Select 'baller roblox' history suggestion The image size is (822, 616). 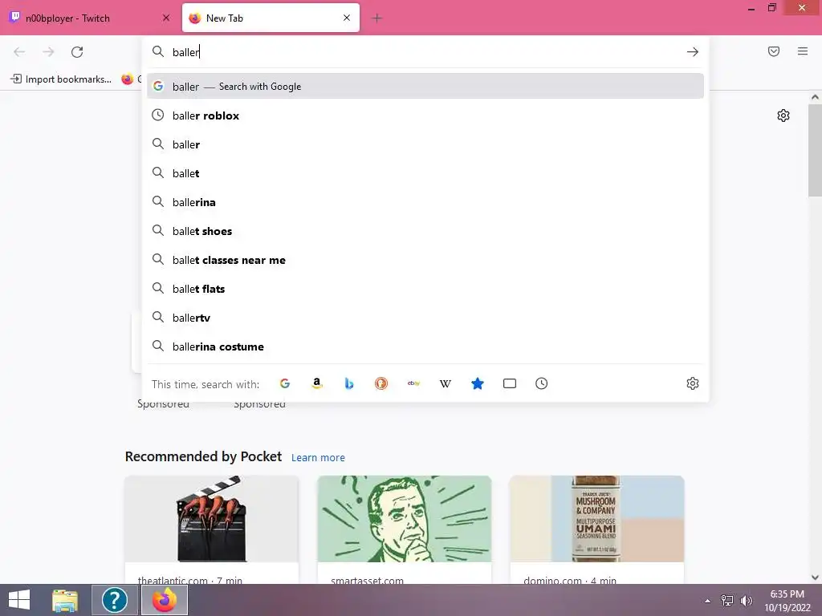(425, 115)
